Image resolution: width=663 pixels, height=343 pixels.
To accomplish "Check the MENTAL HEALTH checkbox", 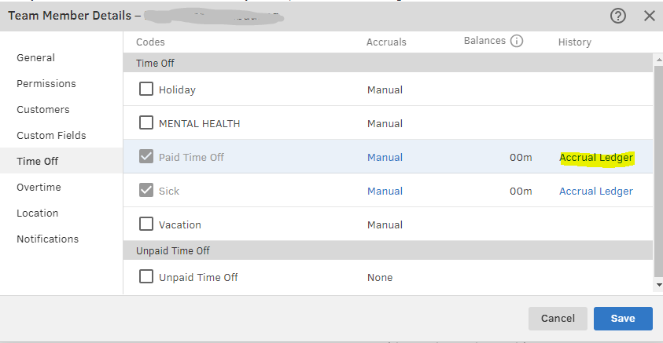I will (x=146, y=123).
